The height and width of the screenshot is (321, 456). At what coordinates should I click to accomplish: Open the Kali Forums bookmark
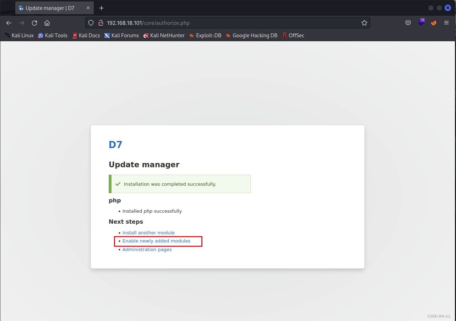click(x=121, y=36)
